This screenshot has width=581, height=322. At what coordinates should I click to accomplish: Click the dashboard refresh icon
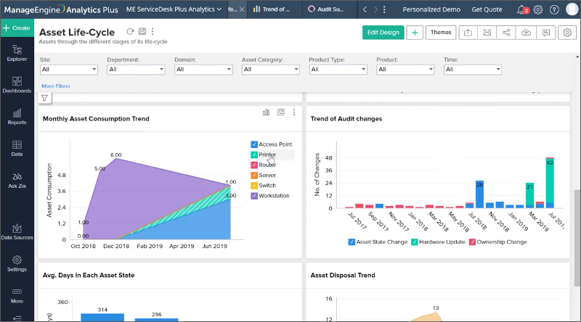130,32
